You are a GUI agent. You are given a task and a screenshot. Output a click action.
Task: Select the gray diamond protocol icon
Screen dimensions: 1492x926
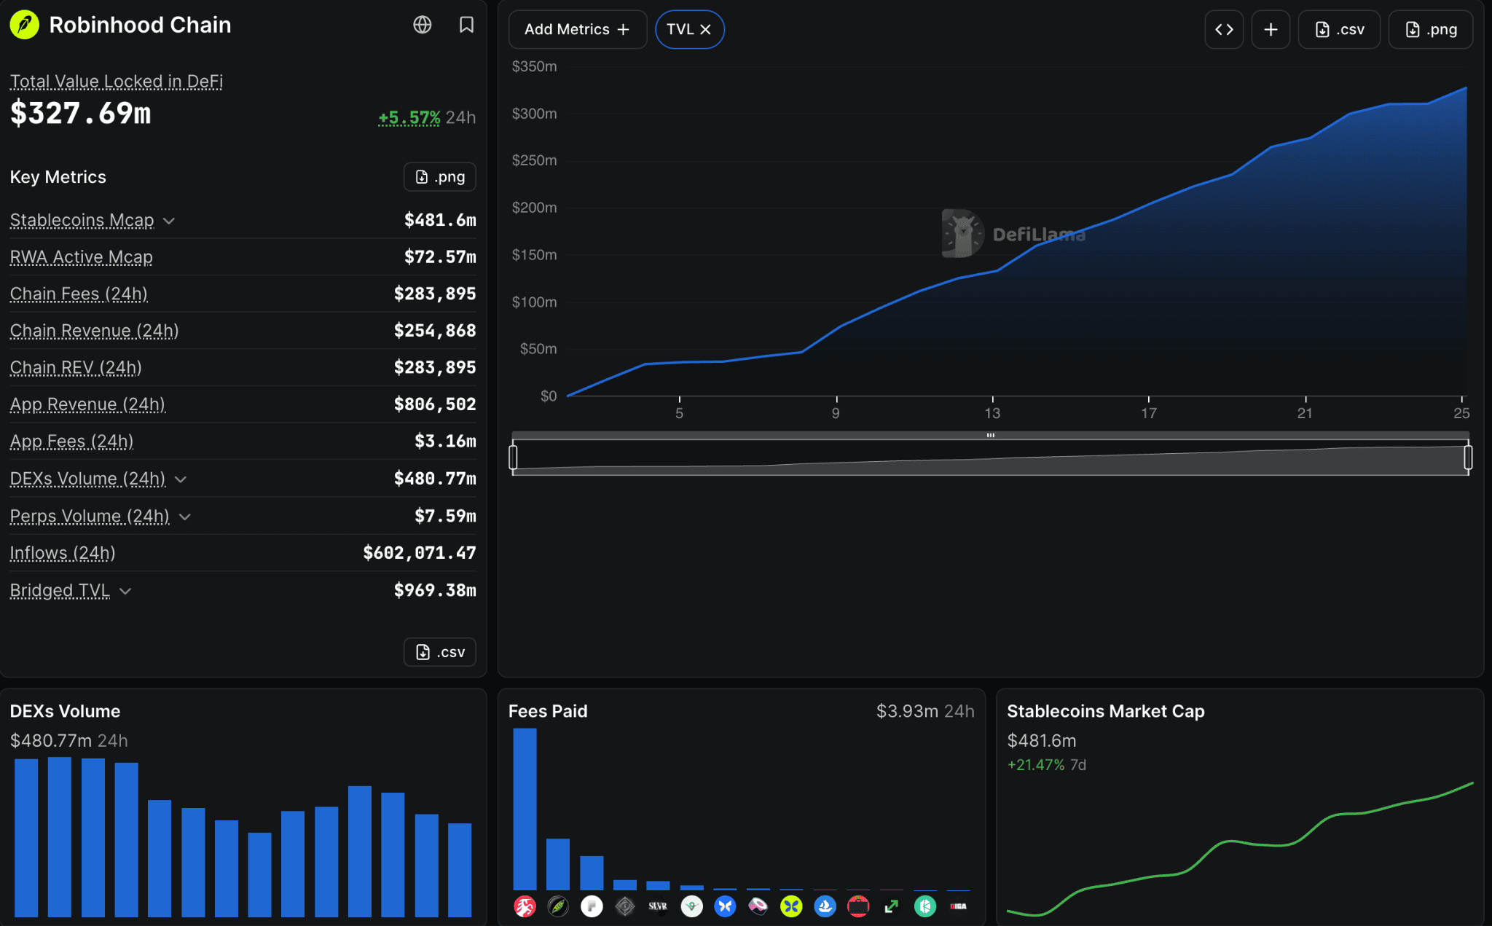coord(625,906)
